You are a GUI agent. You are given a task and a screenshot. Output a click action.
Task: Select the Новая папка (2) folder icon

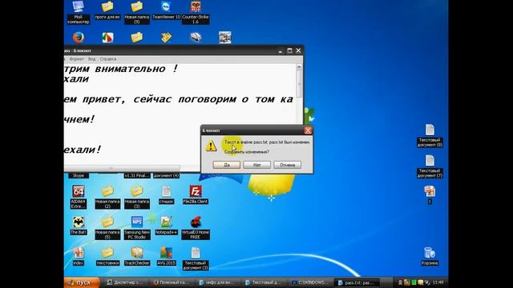[x=107, y=197]
